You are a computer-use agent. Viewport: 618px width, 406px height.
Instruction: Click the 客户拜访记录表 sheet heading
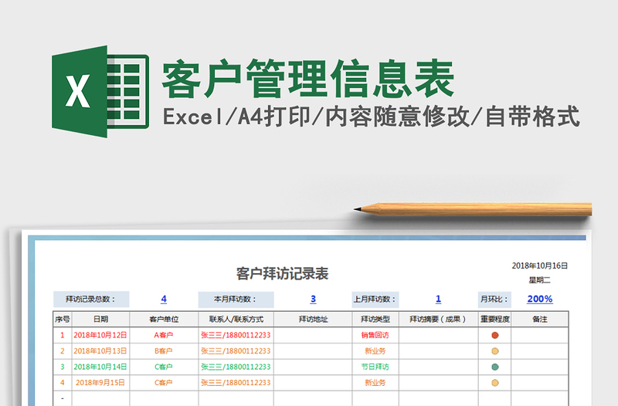(x=282, y=273)
